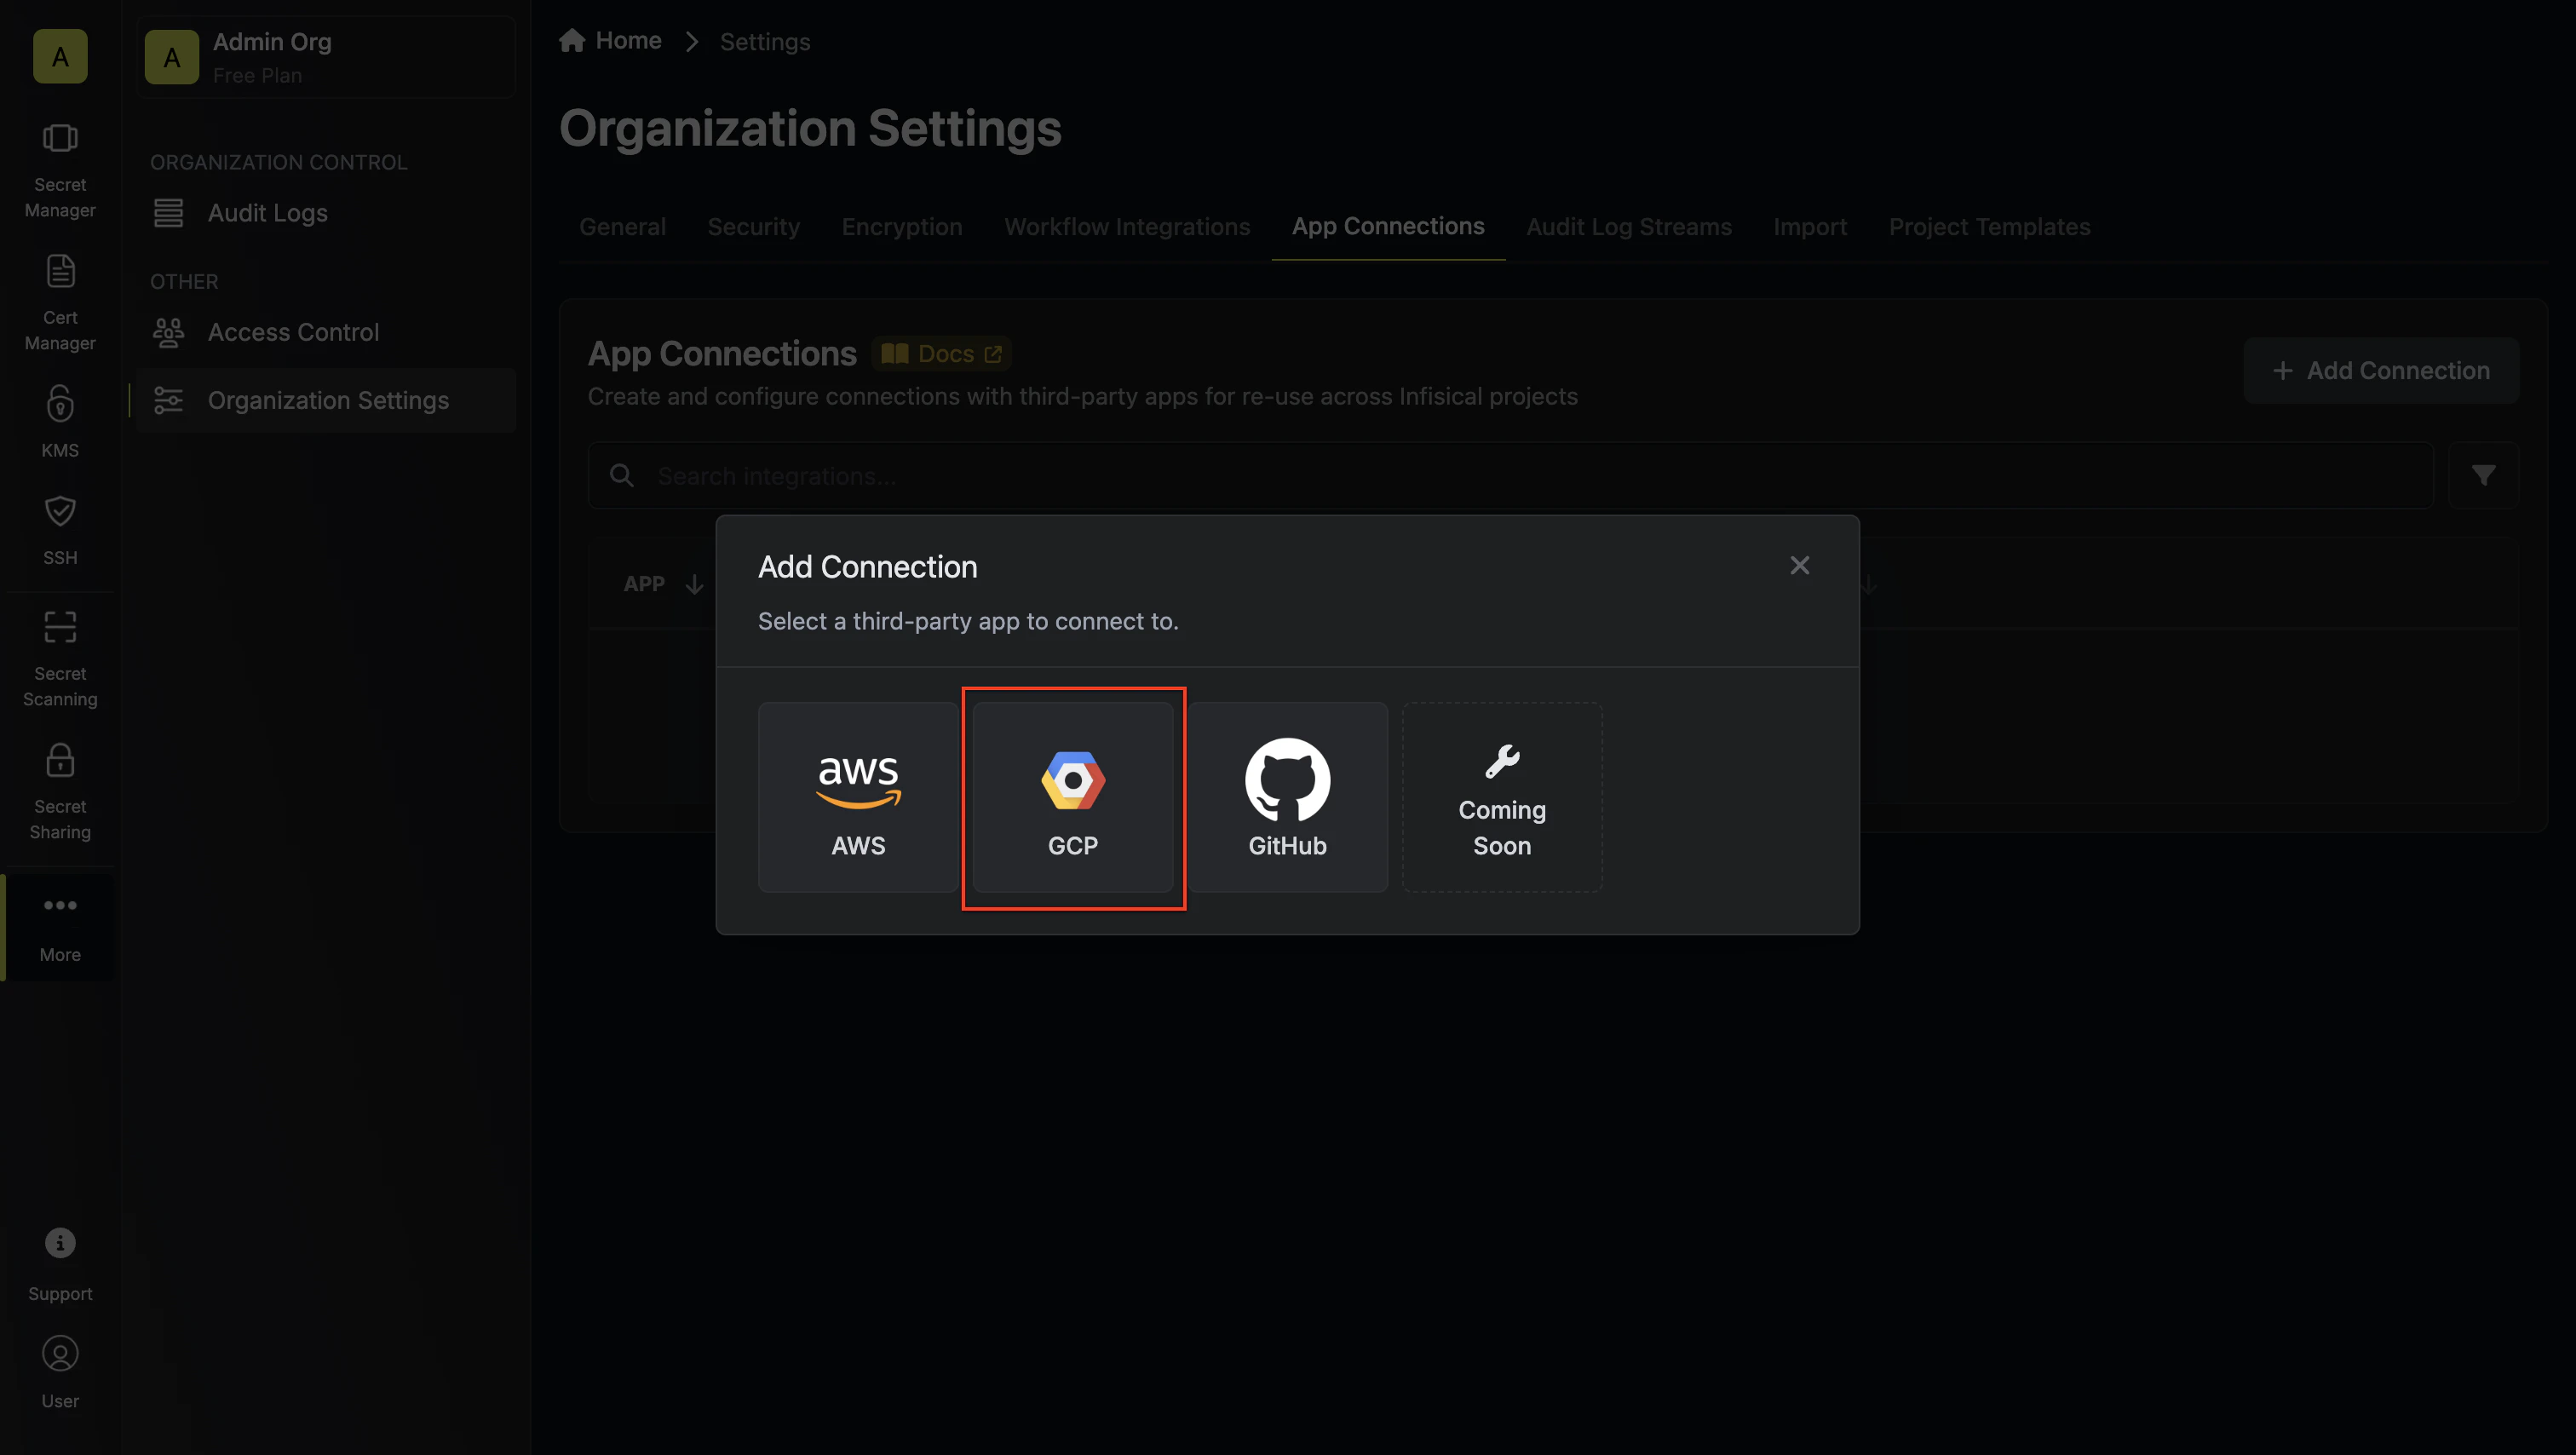
Task: Open Secret Sharing in the sidebar
Action: pyautogui.click(x=60, y=792)
